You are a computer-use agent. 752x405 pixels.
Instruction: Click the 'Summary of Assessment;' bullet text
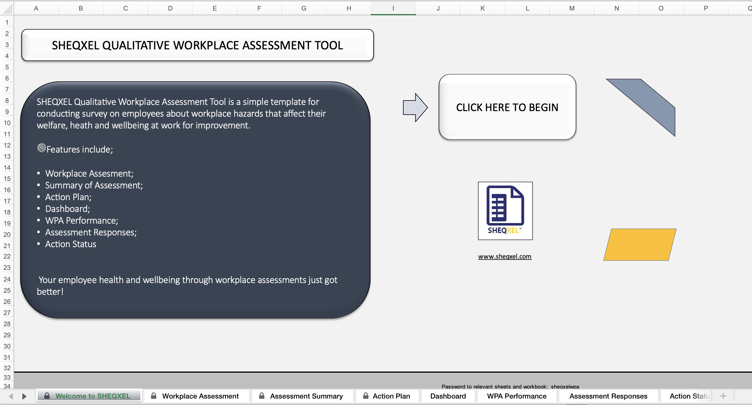point(94,185)
